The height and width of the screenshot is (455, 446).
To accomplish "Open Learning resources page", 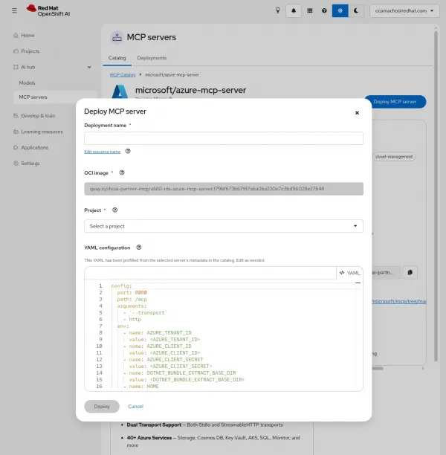I will click(x=42, y=132).
